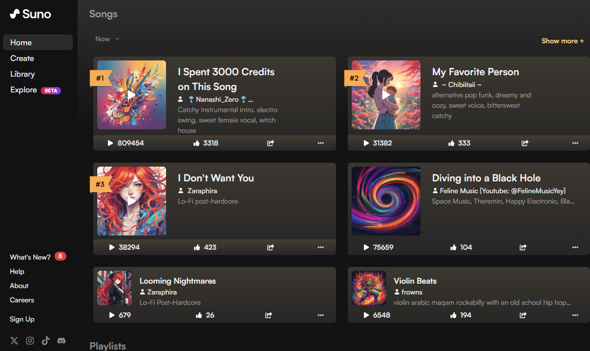Open three-dot menu for I Spent 3000 Credits
The image size is (590, 351).
coord(321,143)
